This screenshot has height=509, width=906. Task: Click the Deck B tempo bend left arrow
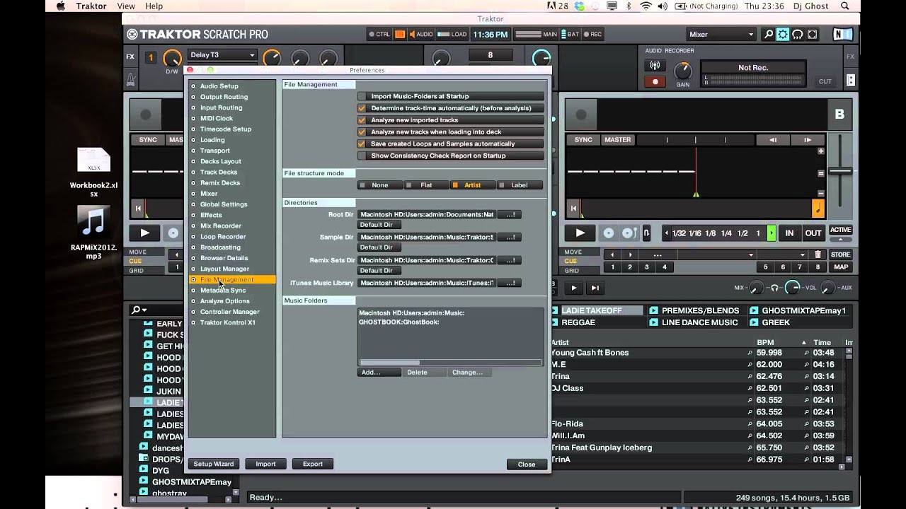coord(773,140)
